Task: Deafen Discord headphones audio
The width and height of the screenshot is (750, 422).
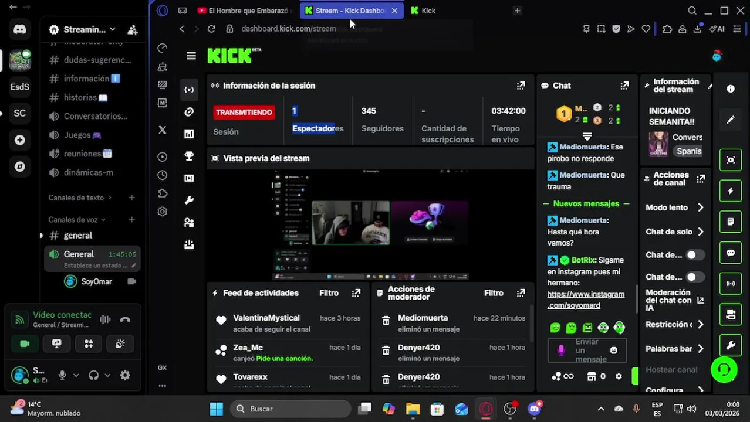Action: [94, 375]
